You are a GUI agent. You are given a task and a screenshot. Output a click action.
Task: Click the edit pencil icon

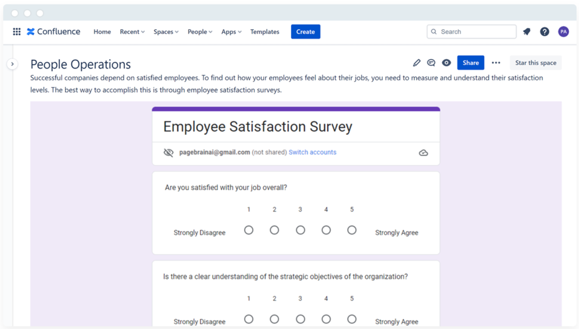[x=417, y=62]
